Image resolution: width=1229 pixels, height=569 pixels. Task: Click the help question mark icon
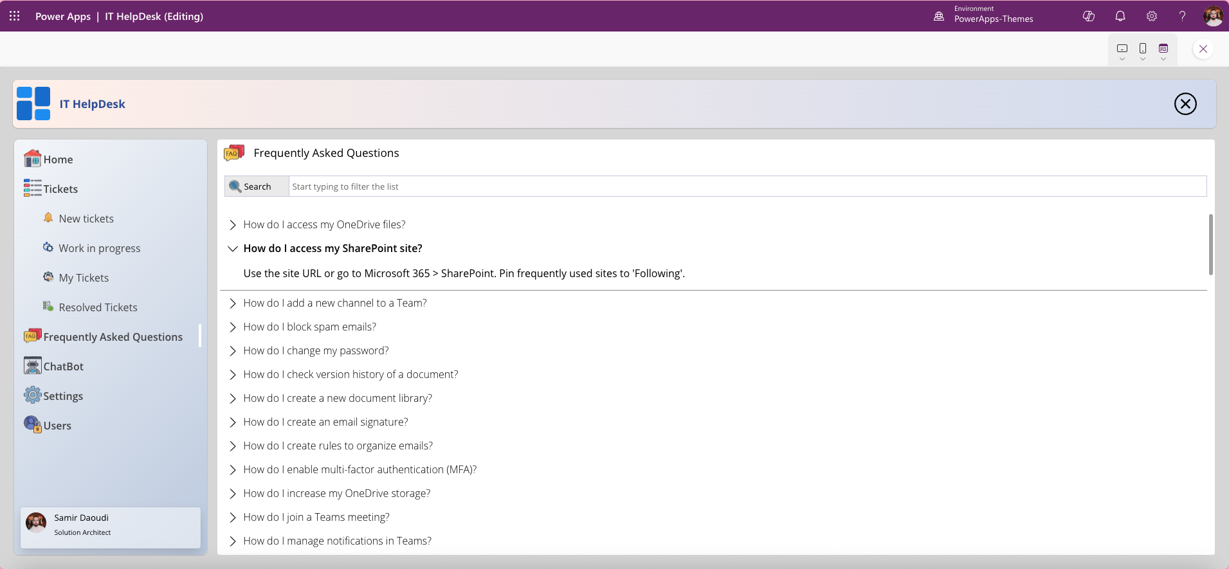(x=1182, y=16)
